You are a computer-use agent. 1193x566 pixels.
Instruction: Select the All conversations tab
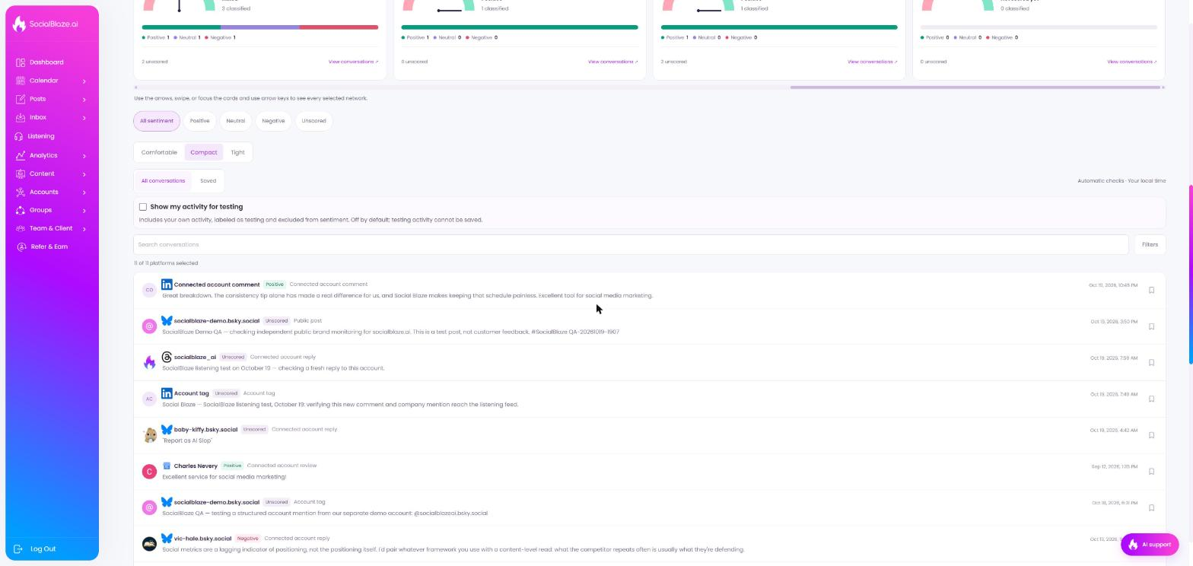pyautogui.click(x=163, y=181)
